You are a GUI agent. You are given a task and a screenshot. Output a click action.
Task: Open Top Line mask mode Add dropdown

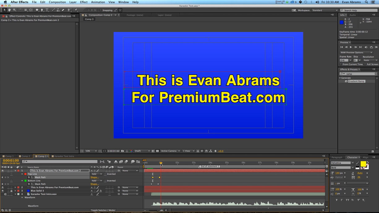tap(96, 174)
